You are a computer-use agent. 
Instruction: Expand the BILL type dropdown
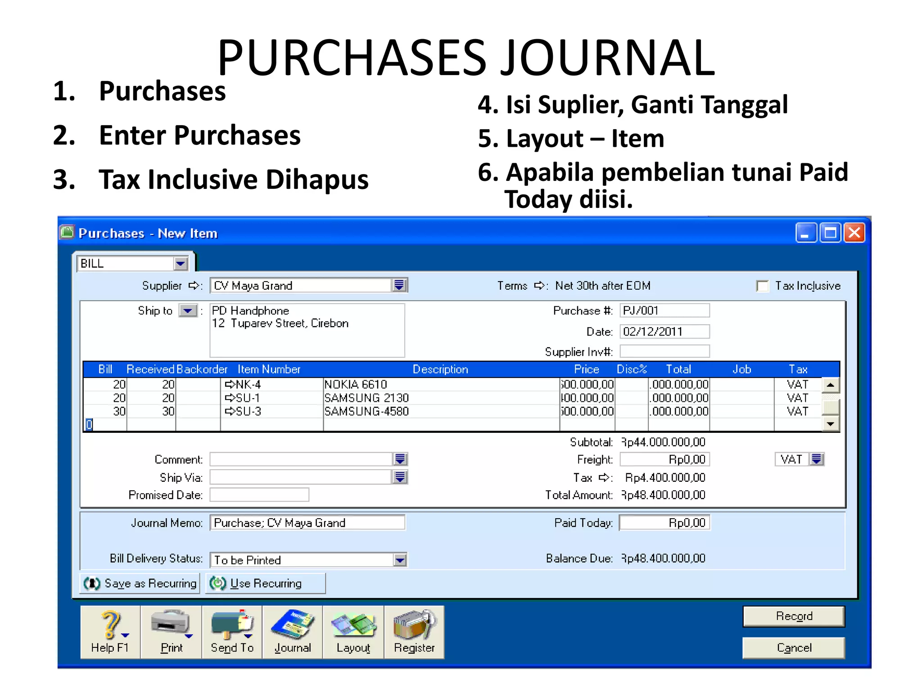(x=181, y=264)
